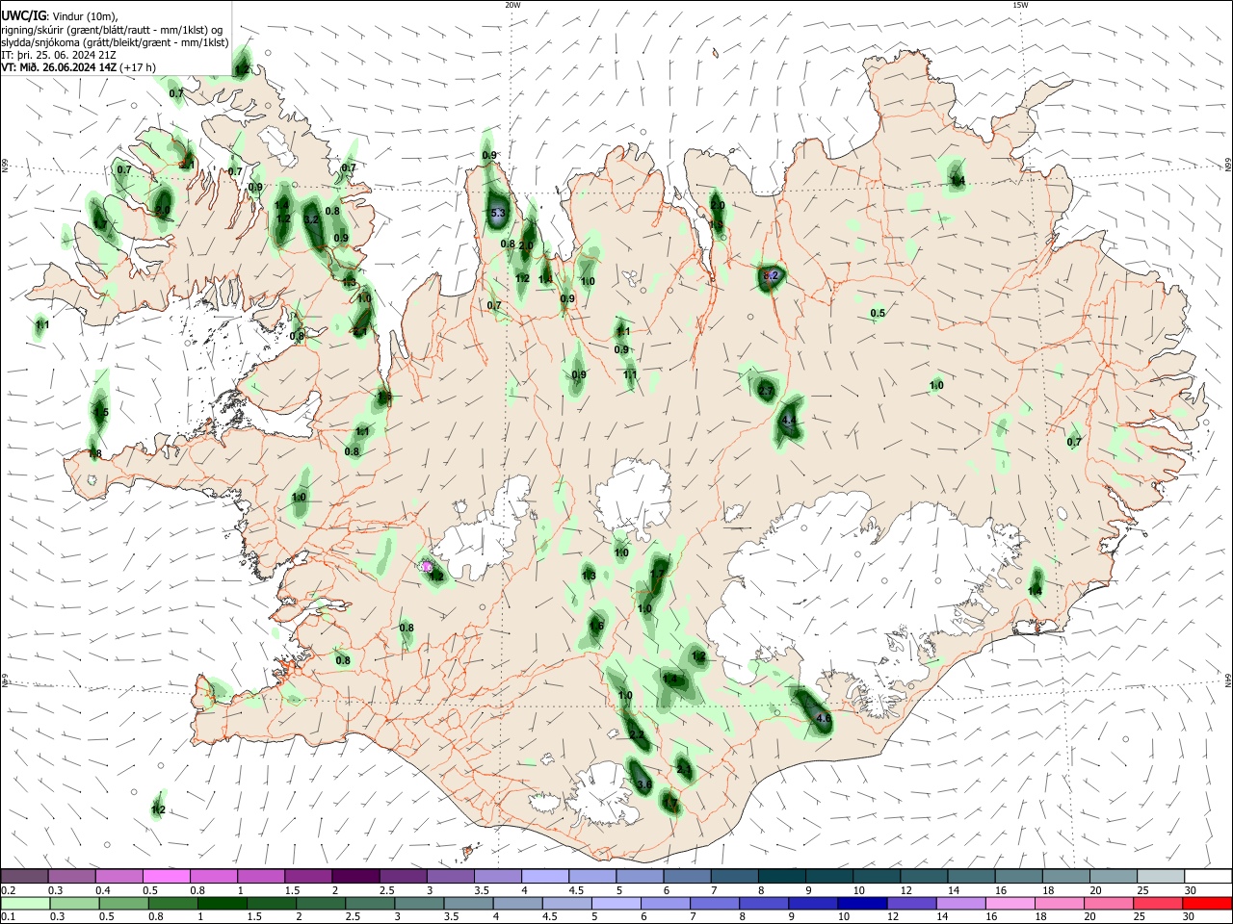Screen dimensions: 1233x924
Task: Choose the darkest green swatch between 1 and 1.5, lower legend row
Action: coord(223,903)
